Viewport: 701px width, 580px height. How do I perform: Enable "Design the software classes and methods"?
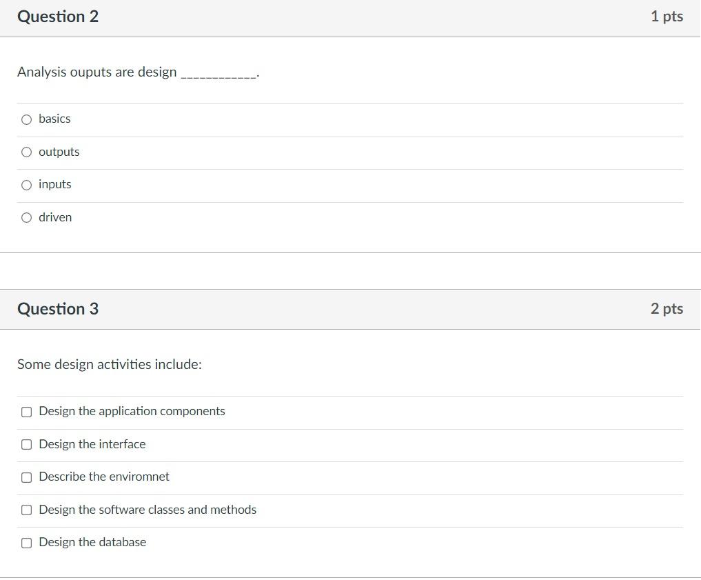click(x=26, y=510)
